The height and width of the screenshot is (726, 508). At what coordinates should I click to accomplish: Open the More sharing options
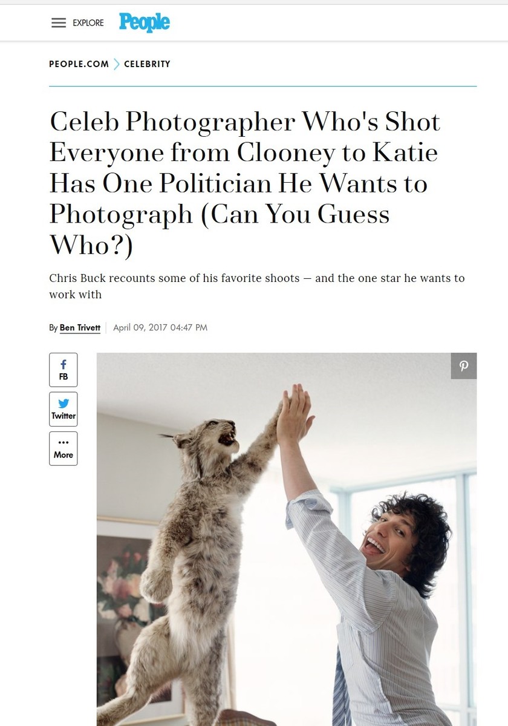[x=63, y=448]
